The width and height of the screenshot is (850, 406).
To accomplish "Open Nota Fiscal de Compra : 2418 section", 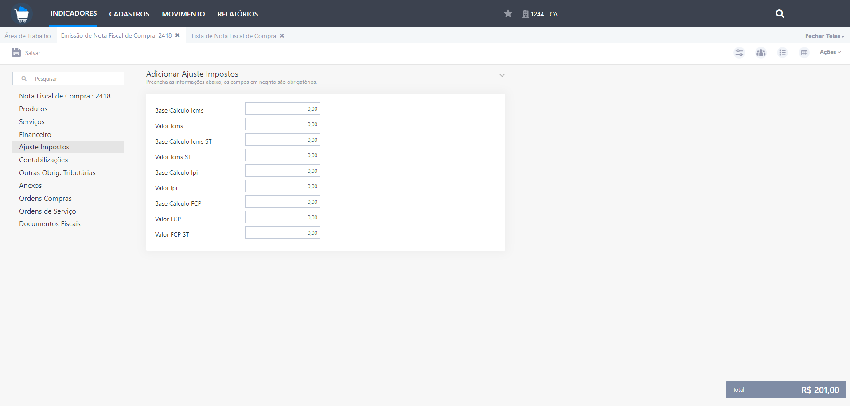I will pos(65,96).
